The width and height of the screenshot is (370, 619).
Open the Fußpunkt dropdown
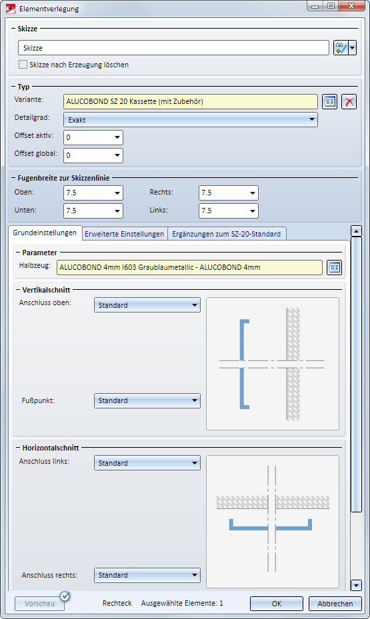147,400
